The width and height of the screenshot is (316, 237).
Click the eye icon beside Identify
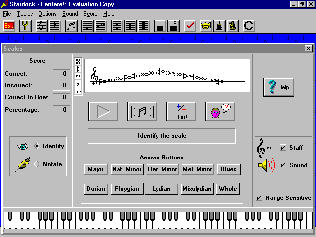point(23,146)
